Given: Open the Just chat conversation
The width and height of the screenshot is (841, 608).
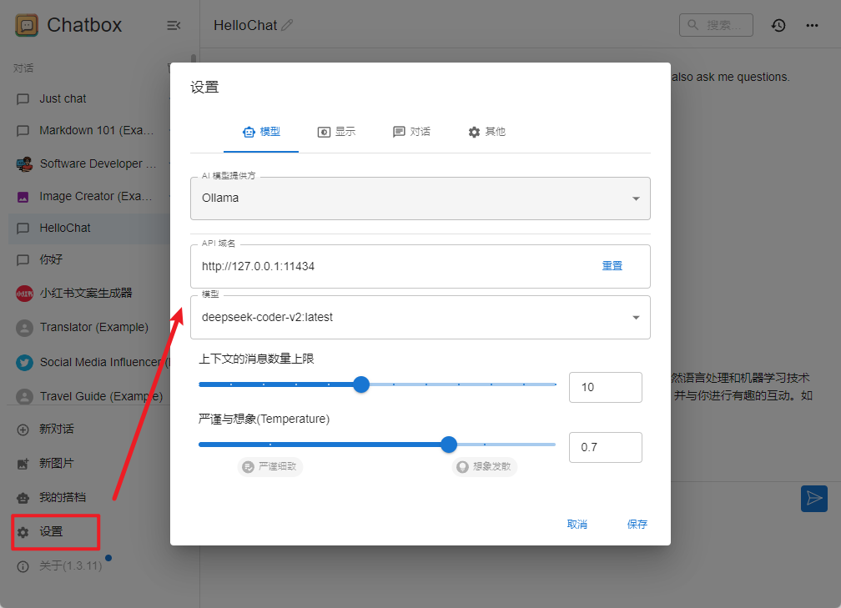Looking at the screenshot, I should pyautogui.click(x=89, y=99).
